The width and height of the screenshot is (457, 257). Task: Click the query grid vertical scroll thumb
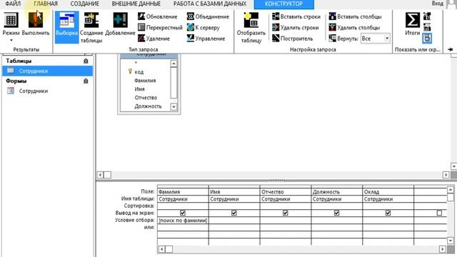[451, 197]
